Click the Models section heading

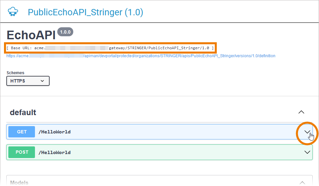point(19,183)
